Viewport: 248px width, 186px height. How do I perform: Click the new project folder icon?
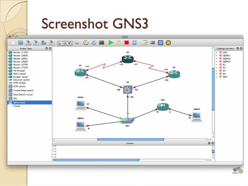point(44,42)
